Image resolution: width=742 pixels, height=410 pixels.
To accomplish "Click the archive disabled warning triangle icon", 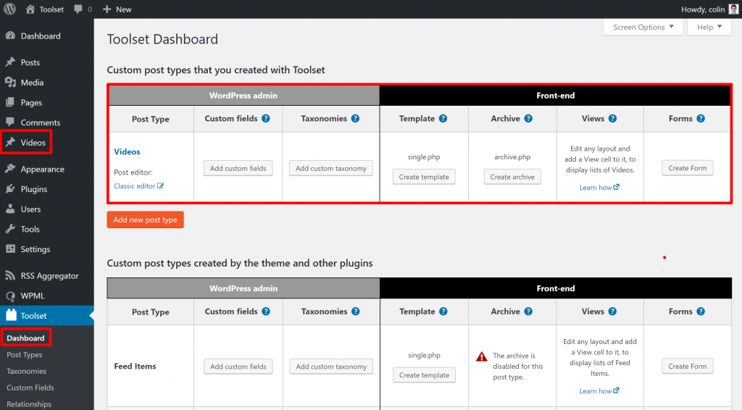I will coord(482,356).
